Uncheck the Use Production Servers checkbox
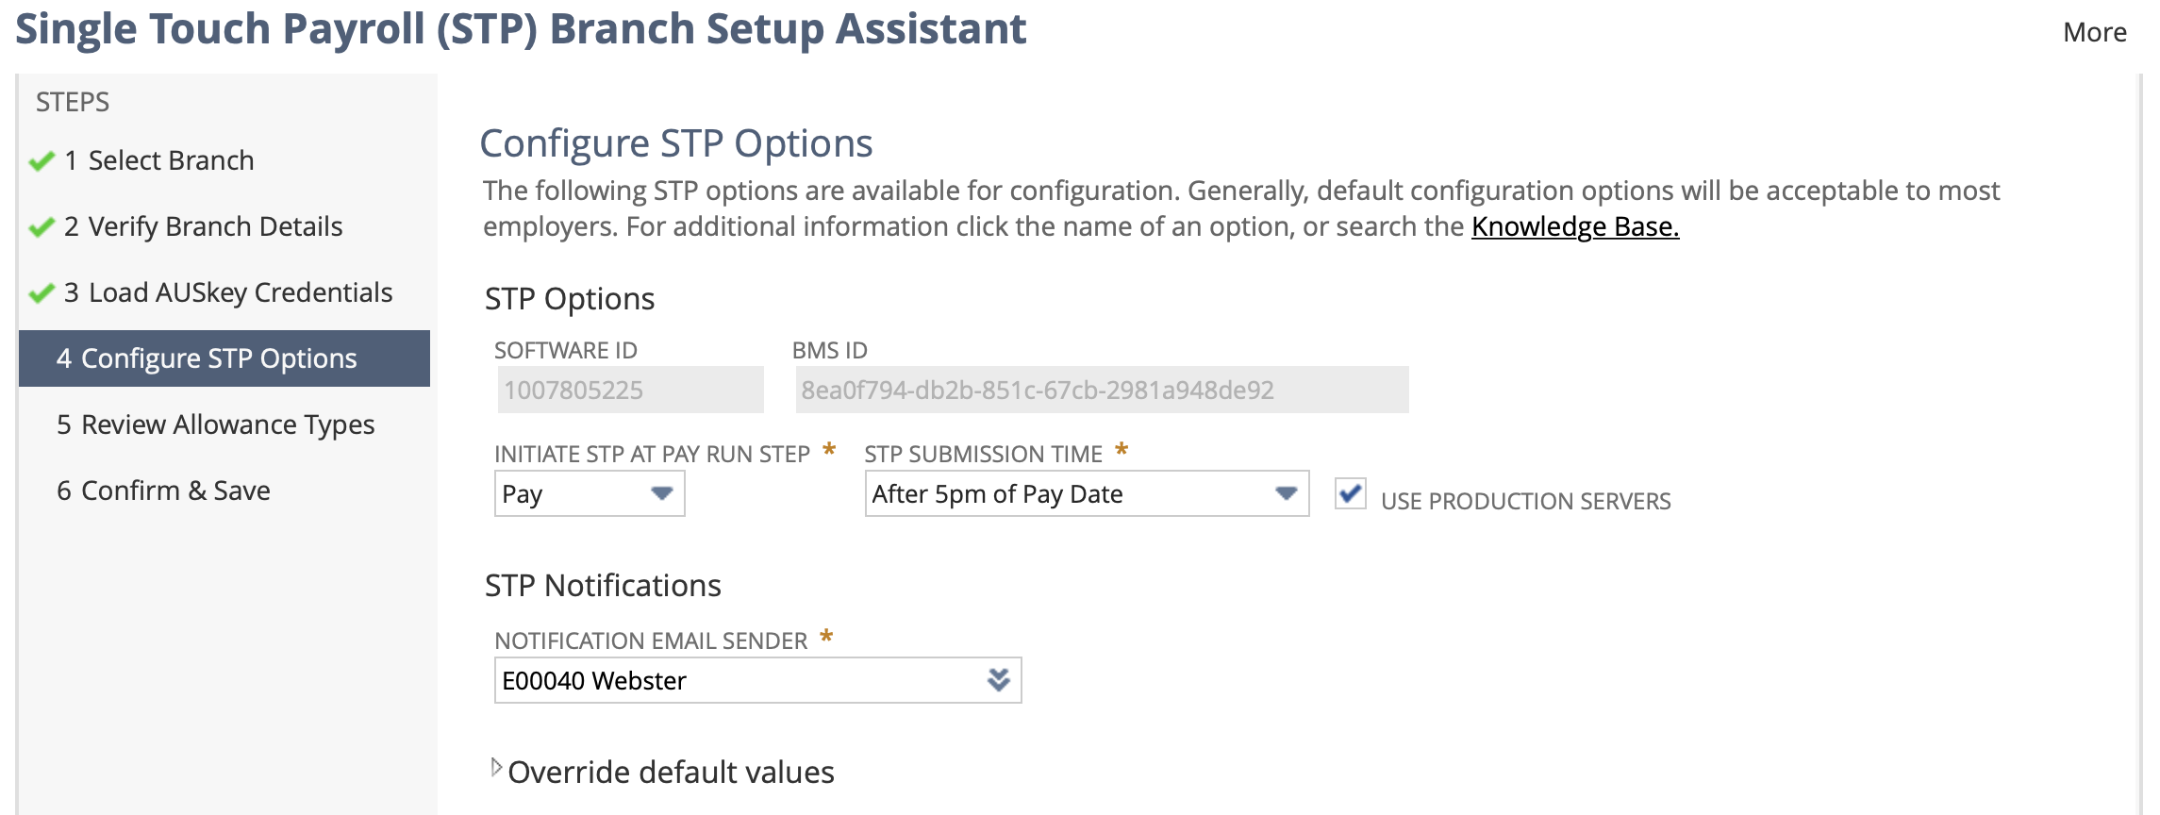Viewport: 2160px width, 815px height. [1353, 491]
